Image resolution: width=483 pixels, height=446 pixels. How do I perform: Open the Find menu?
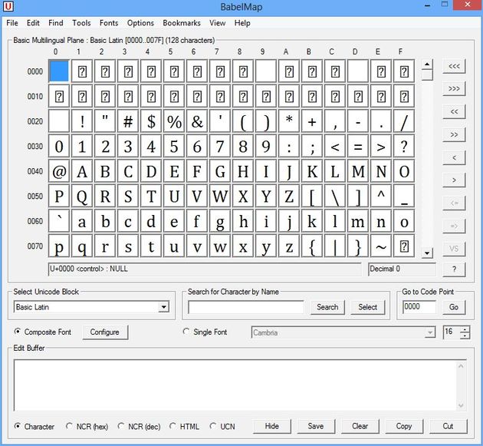[x=56, y=23]
